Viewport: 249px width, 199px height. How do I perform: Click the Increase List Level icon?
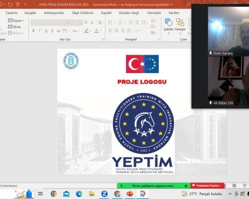(137, 22)
